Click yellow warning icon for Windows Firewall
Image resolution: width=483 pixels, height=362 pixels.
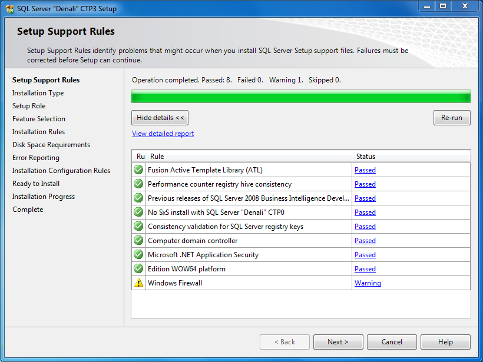[x=138, y=283]
